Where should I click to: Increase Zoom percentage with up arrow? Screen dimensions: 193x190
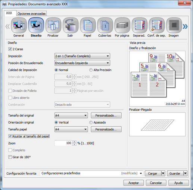tap(74, 142)
